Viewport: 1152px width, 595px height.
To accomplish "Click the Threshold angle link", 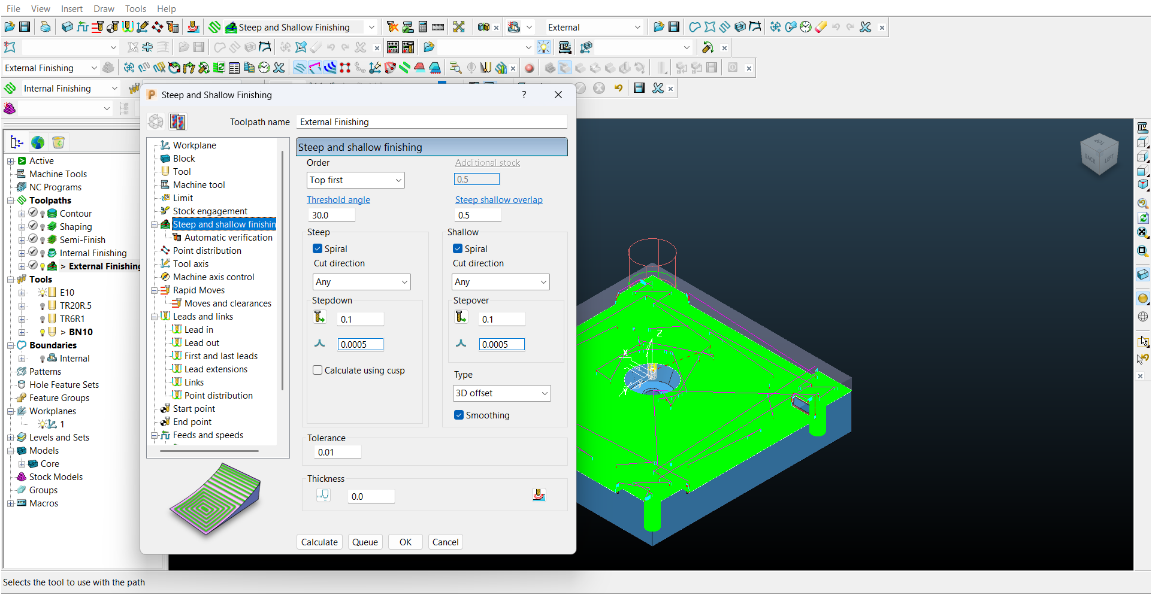I will pyautogui.click(x=338, y=200).
